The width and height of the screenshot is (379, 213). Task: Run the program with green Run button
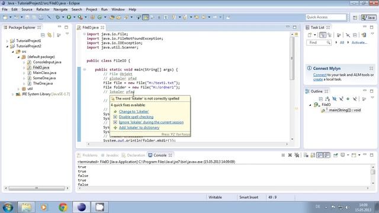[x=69, y=17]
